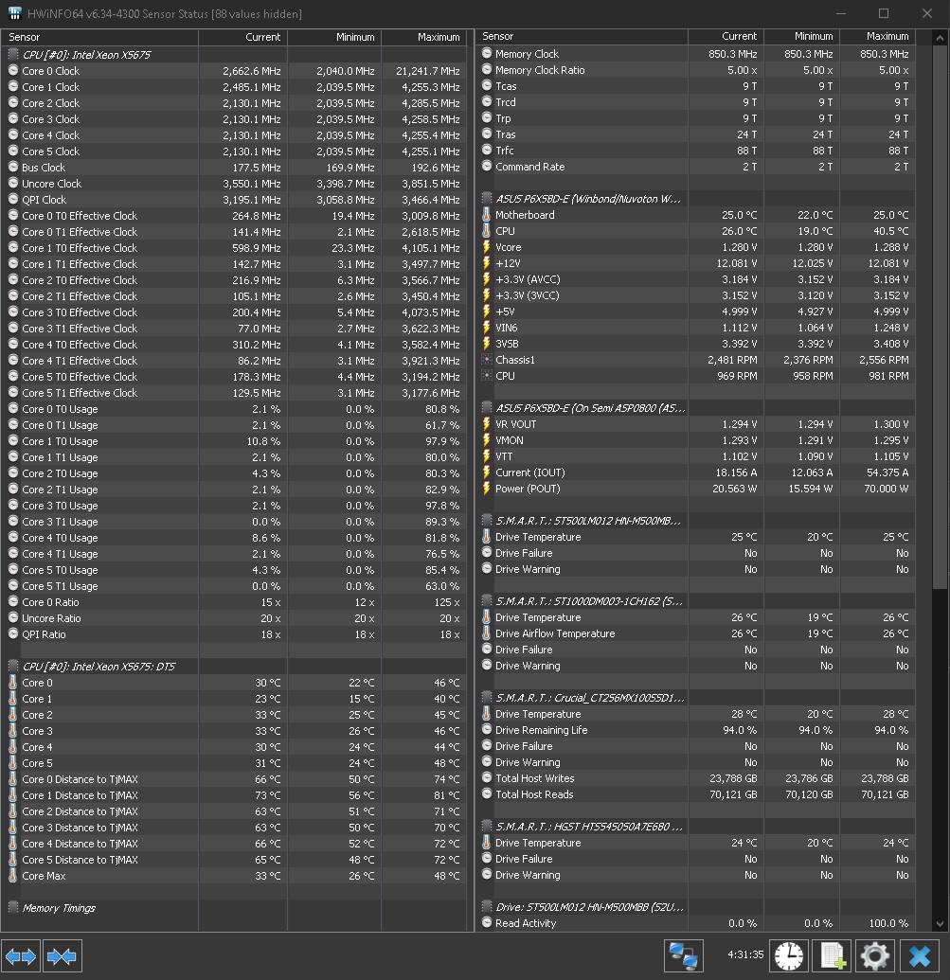Click the Power (POUT) lightning icon
Viewport: 950px width, 980px height.
486,489
